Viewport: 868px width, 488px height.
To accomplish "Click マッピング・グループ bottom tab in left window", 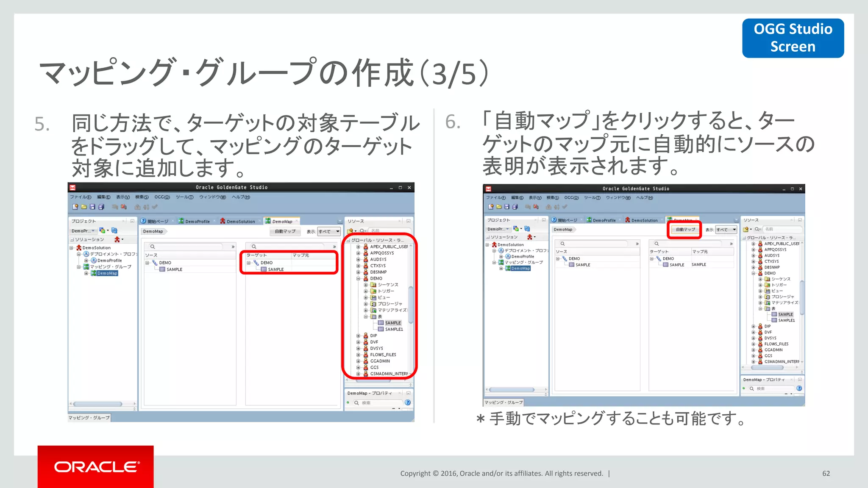I will [x=89, y=418].
